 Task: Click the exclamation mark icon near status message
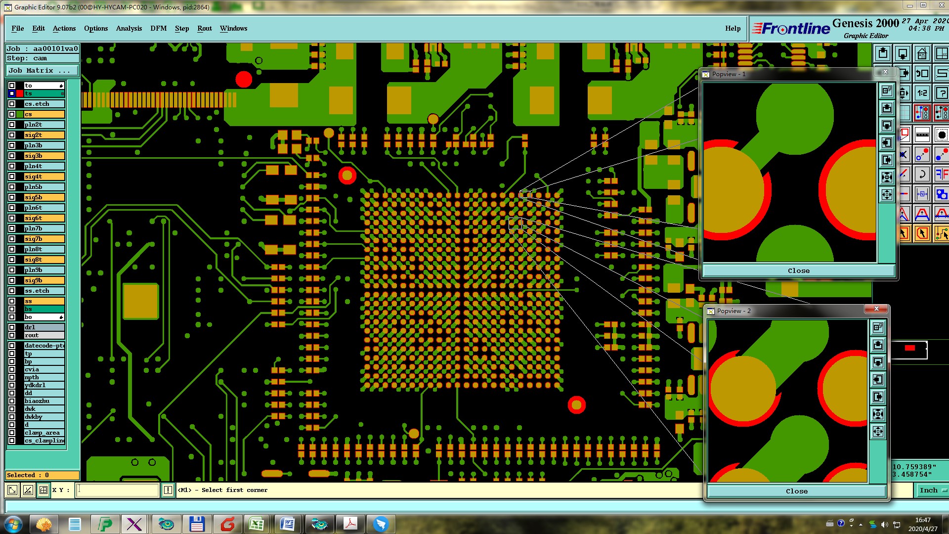tap(168, 490)
